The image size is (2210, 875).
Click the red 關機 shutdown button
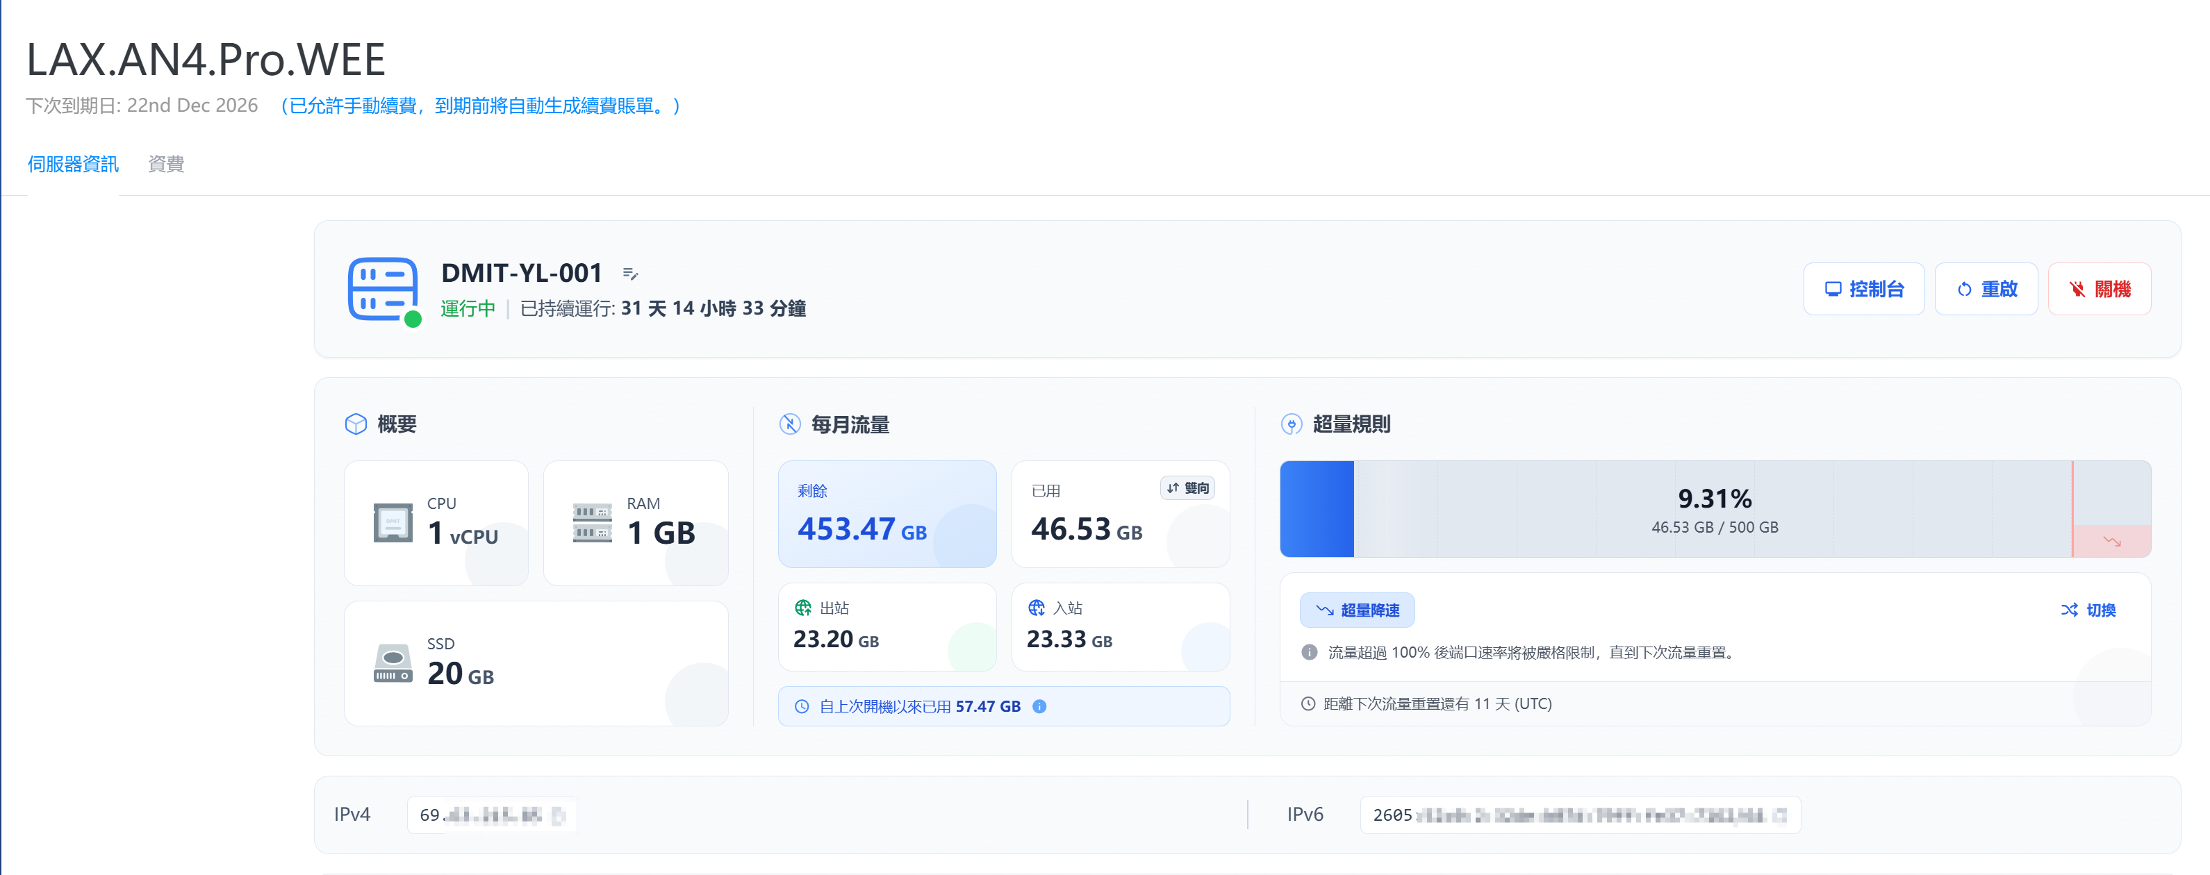(2098, 289)
